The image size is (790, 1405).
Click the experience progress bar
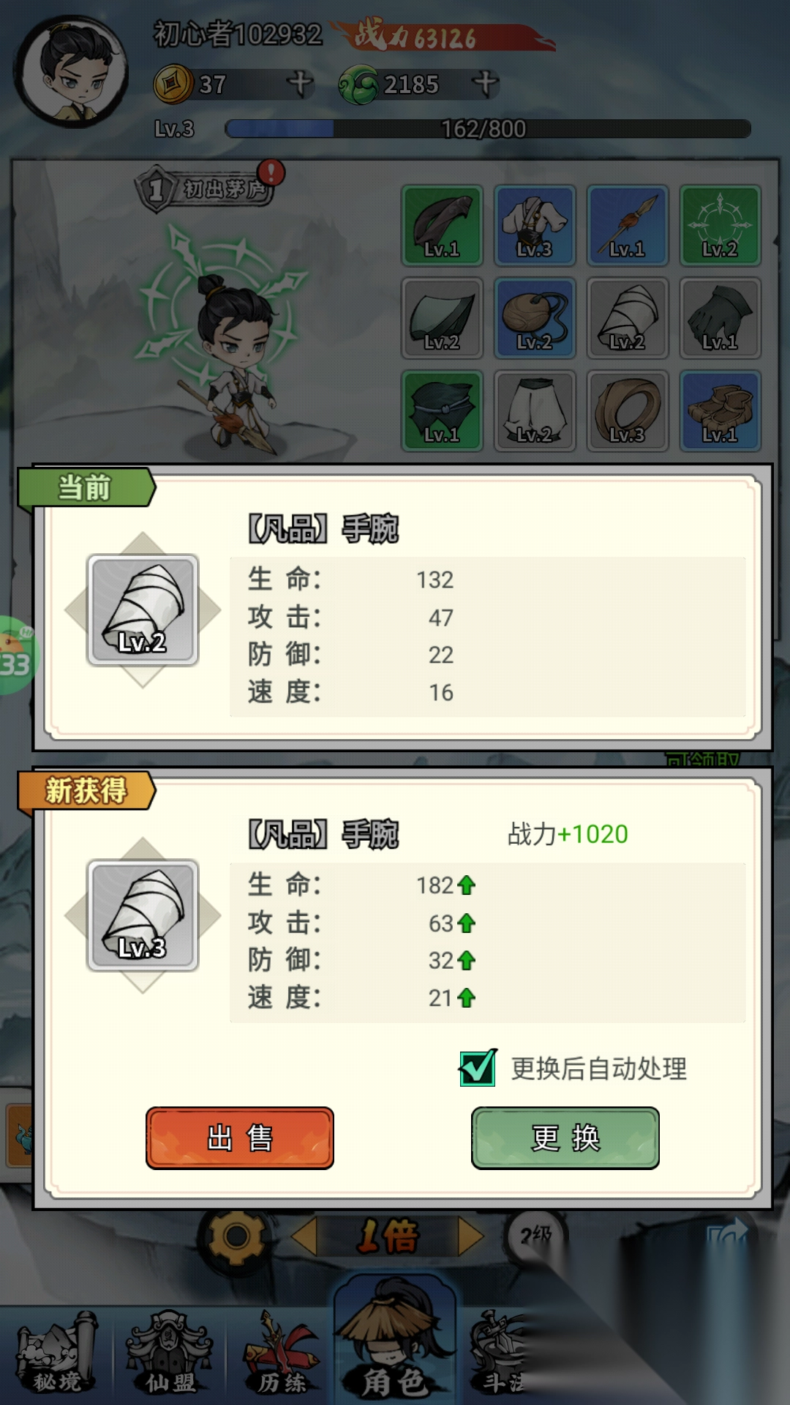click(488, 129)
